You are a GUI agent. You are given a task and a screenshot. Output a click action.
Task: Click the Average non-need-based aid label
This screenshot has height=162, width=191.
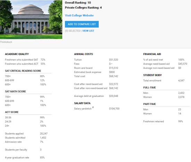click(159, 68)
